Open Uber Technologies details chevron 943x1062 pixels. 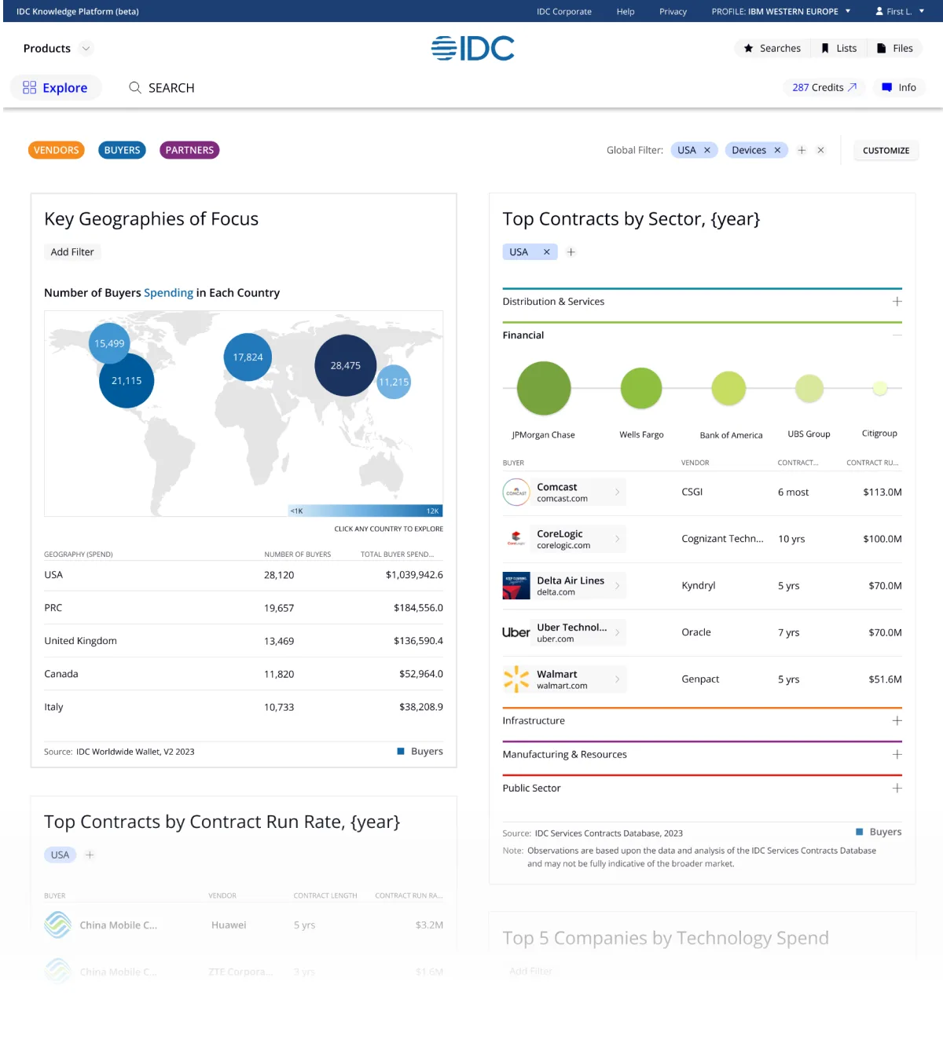pyautogui.click(x=618, y=632)
